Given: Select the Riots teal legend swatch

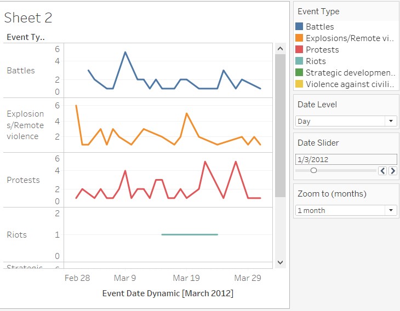Looking at the screenshot, I should coord(299,61).
